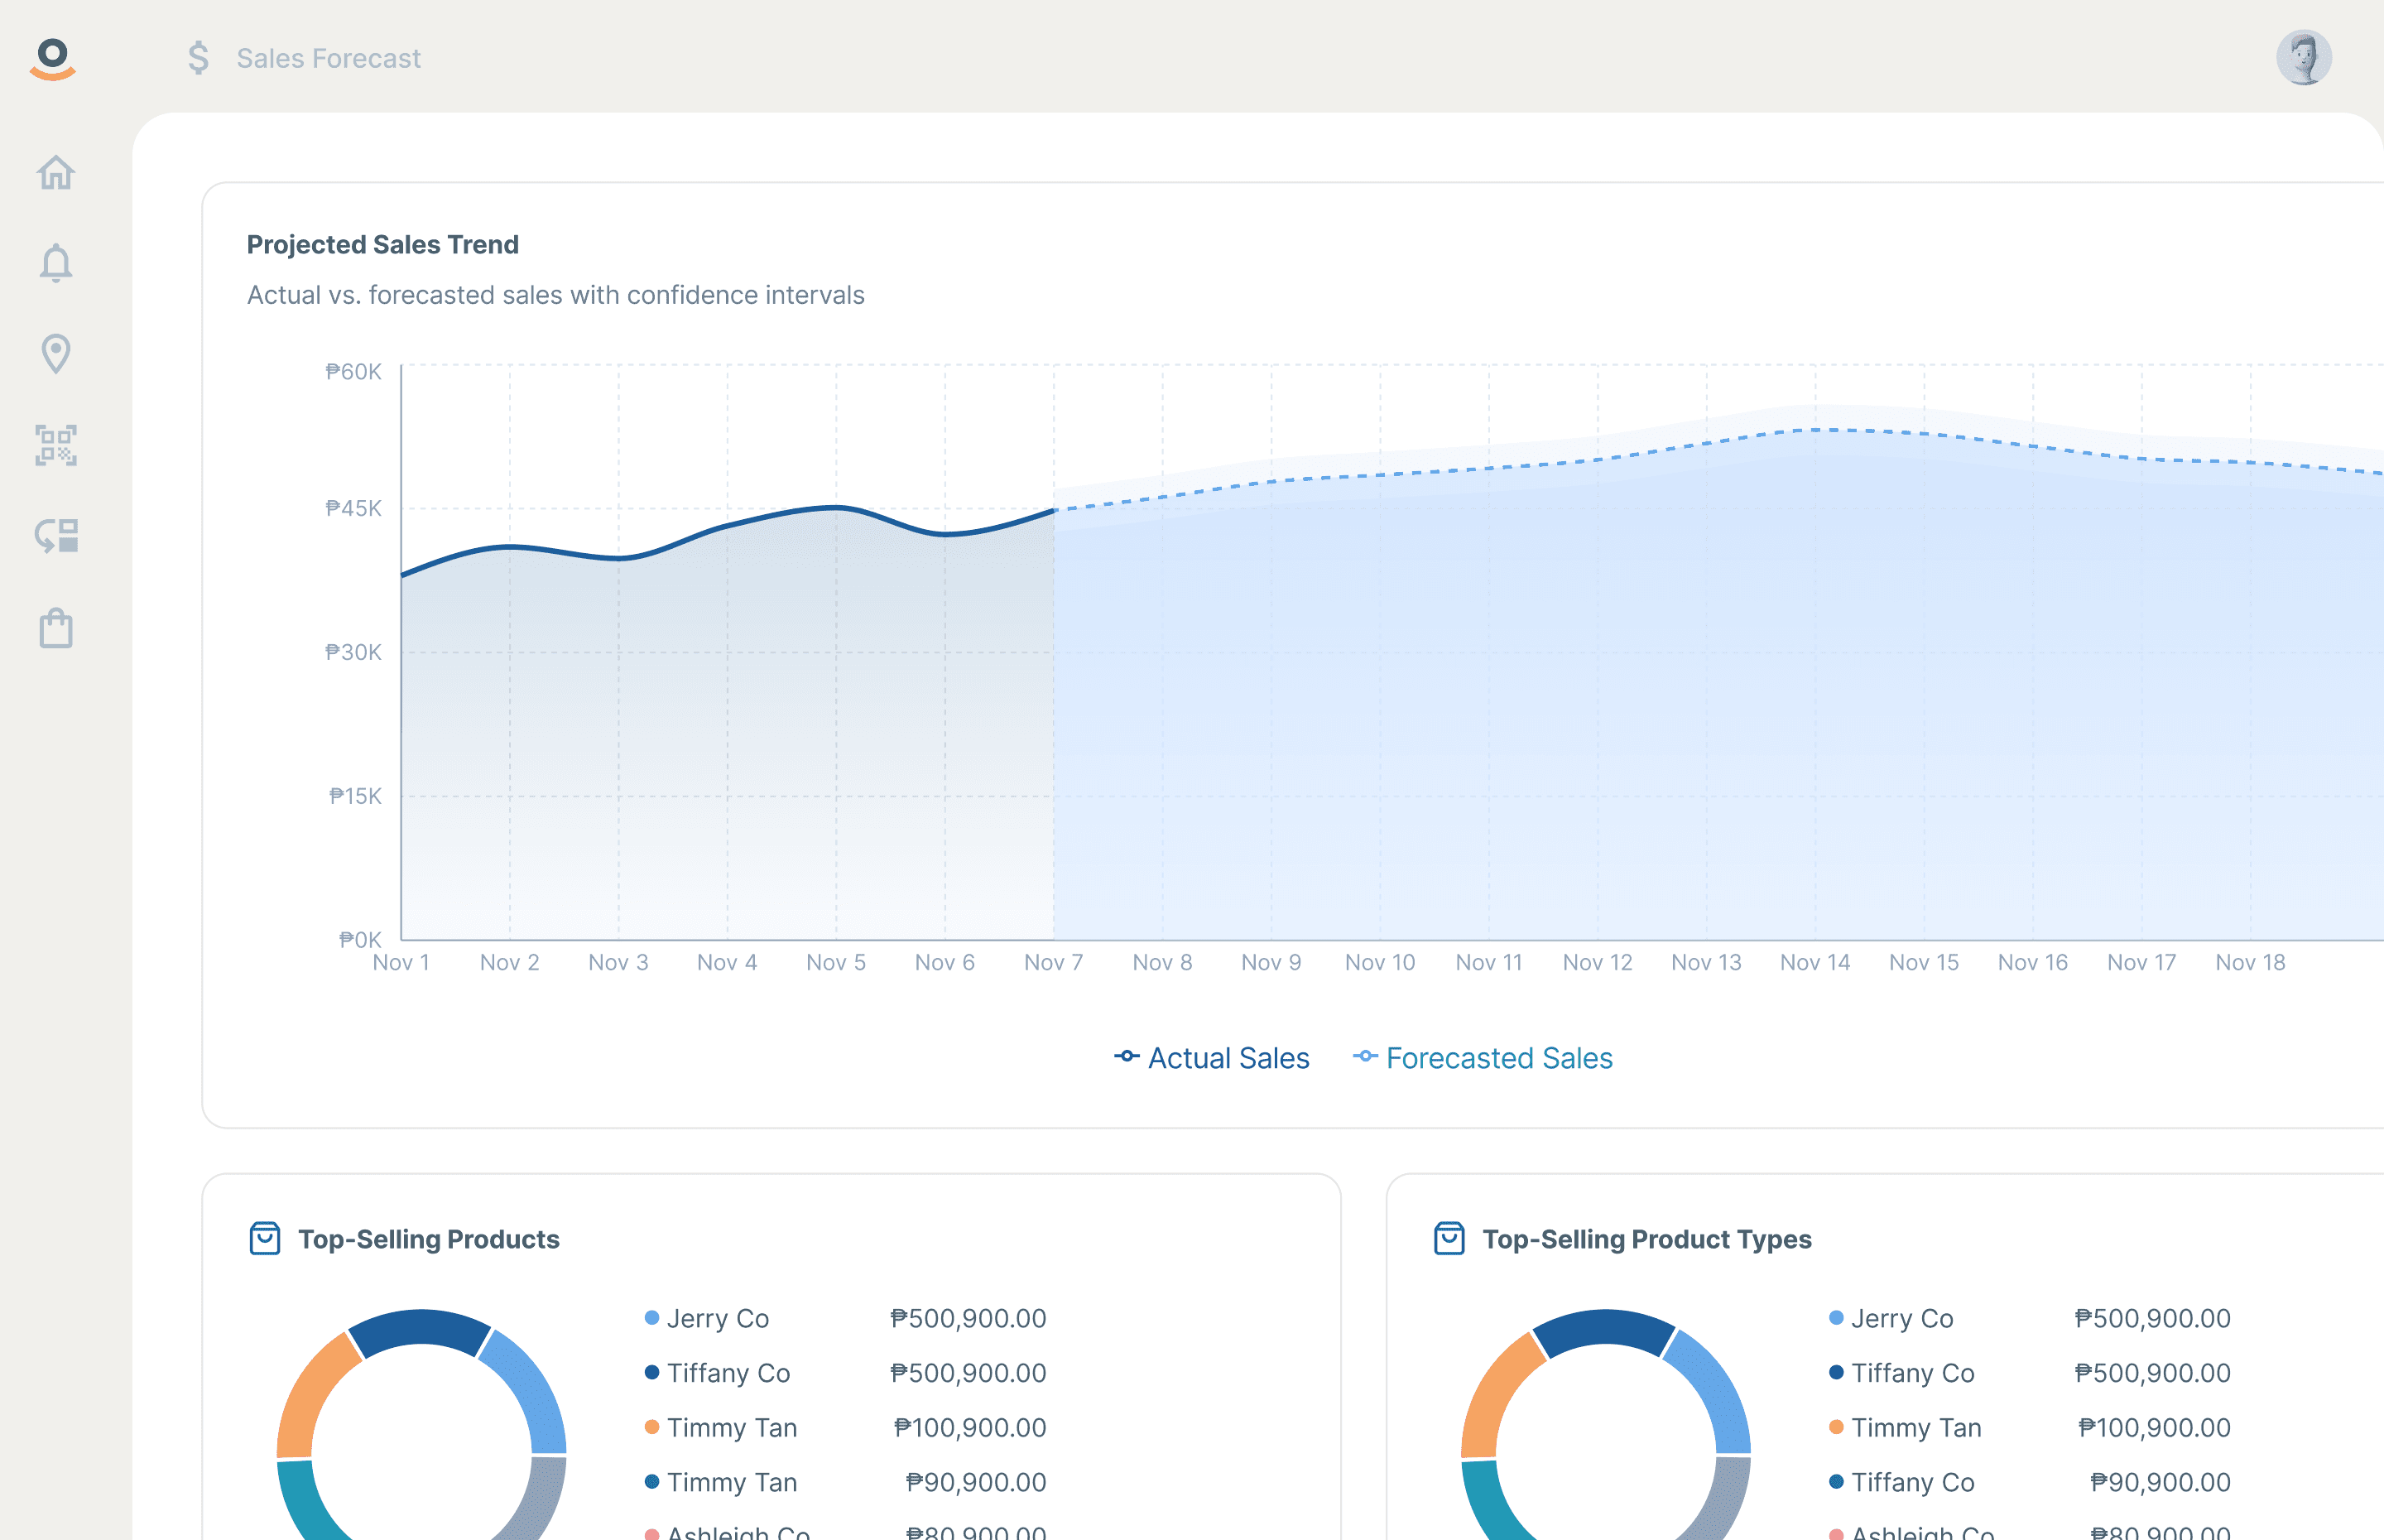Select Timmy Tan ₱100,900.00 in Product Types legend

click(x=1915, y=1428)
